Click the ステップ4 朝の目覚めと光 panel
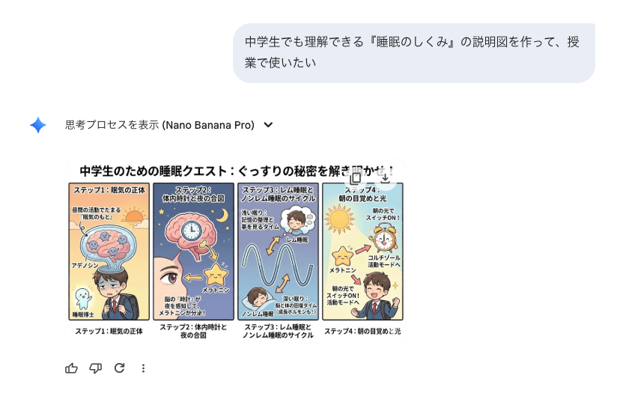The height and width of the screenshot is (399, 626). [x=363, y=252]
